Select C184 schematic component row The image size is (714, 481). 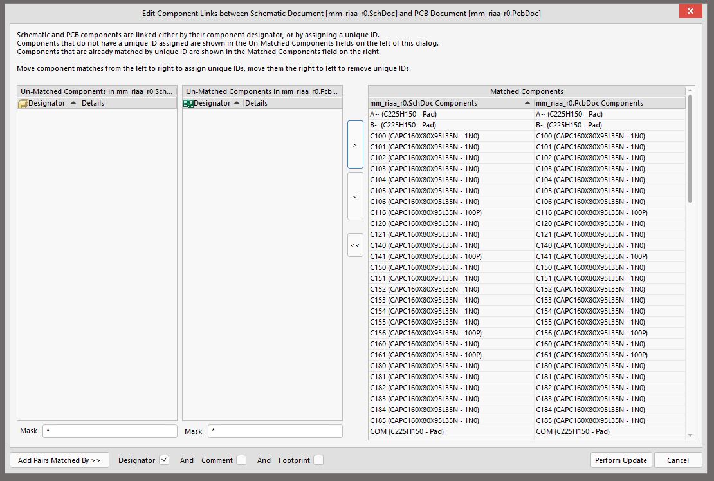point(451,410)
